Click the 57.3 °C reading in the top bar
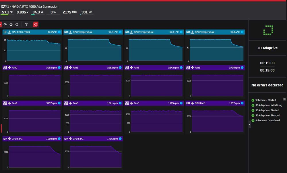The height and width of the screenshot is (173, 287). [7, 12]
